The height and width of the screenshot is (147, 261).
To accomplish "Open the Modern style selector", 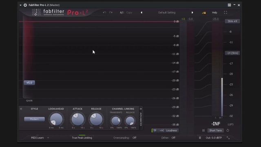I will pyautogui.click(x=34, y=119).
